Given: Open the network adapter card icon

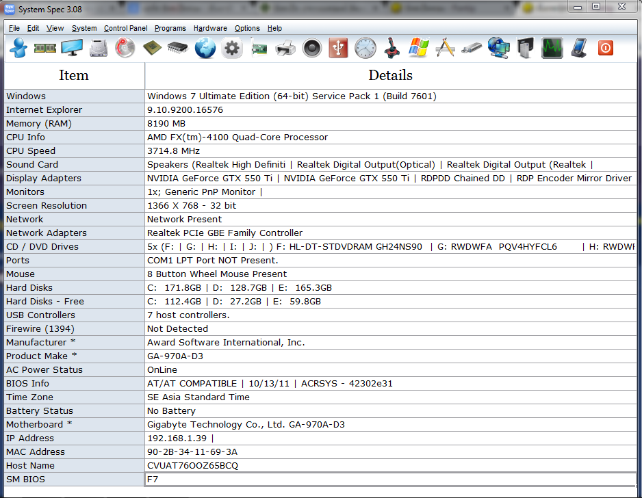Looking at the screenshot, I should tap(259, 49).
